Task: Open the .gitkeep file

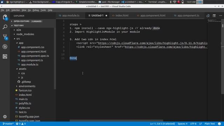Action: [26, 82]
